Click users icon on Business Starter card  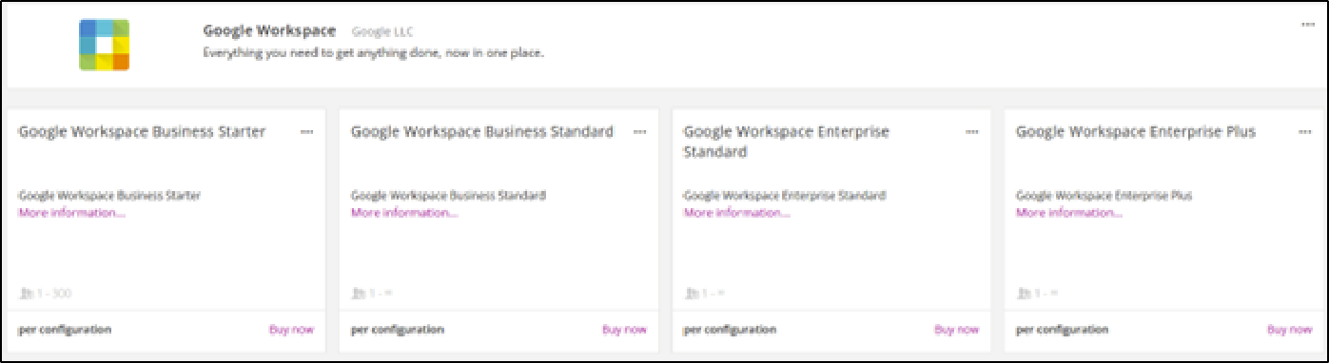pyautogui.click(x=24, y=294)
